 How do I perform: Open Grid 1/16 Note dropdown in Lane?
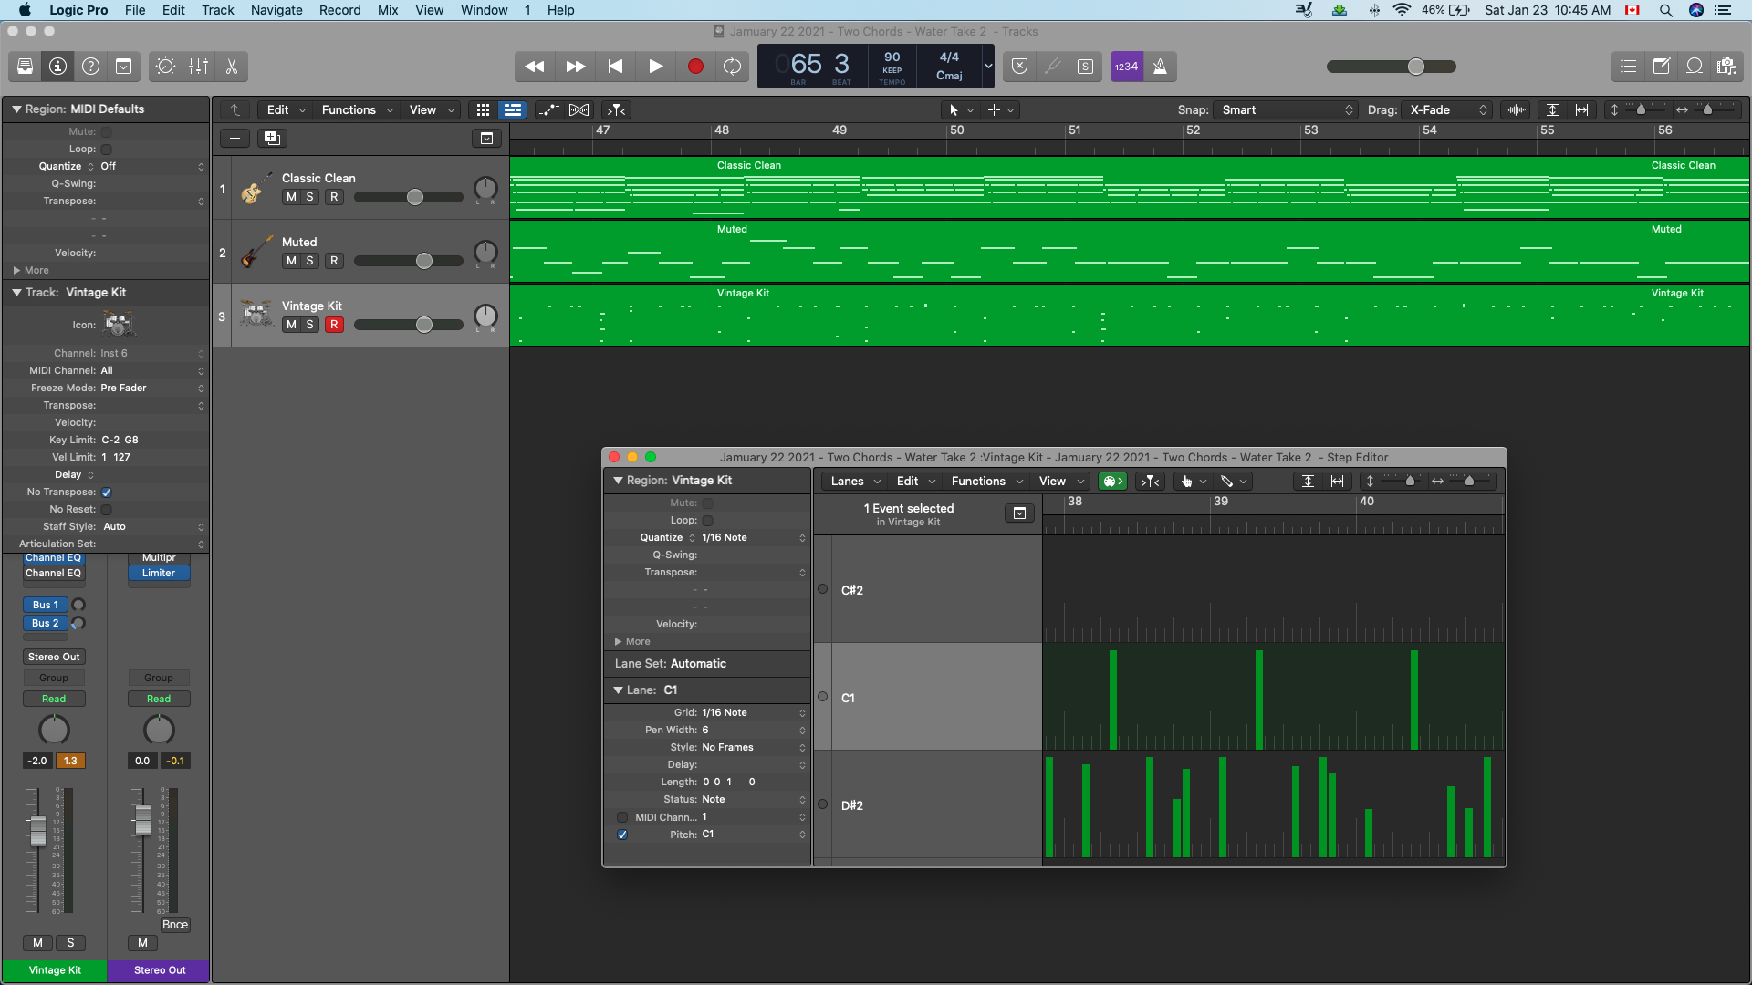(753, 713)
